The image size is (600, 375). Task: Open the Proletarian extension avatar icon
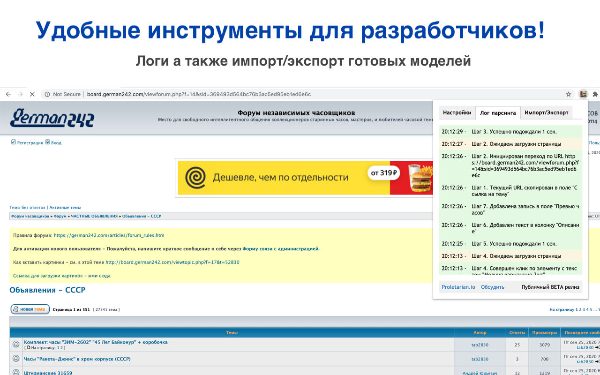click(584, 94)
